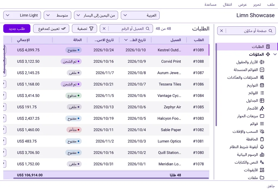Open المنزلقات والعدّادات sliders icon
The image size is (278, 190).
(262, 77)
